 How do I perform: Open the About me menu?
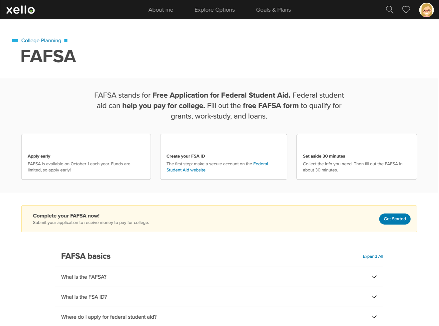(x=161, y=10)
